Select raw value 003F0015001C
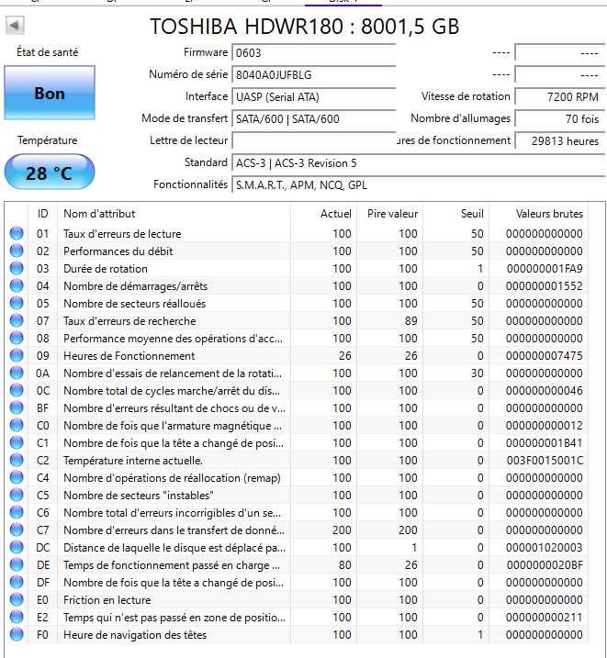607x658 pixels. [x=545, y=461]
